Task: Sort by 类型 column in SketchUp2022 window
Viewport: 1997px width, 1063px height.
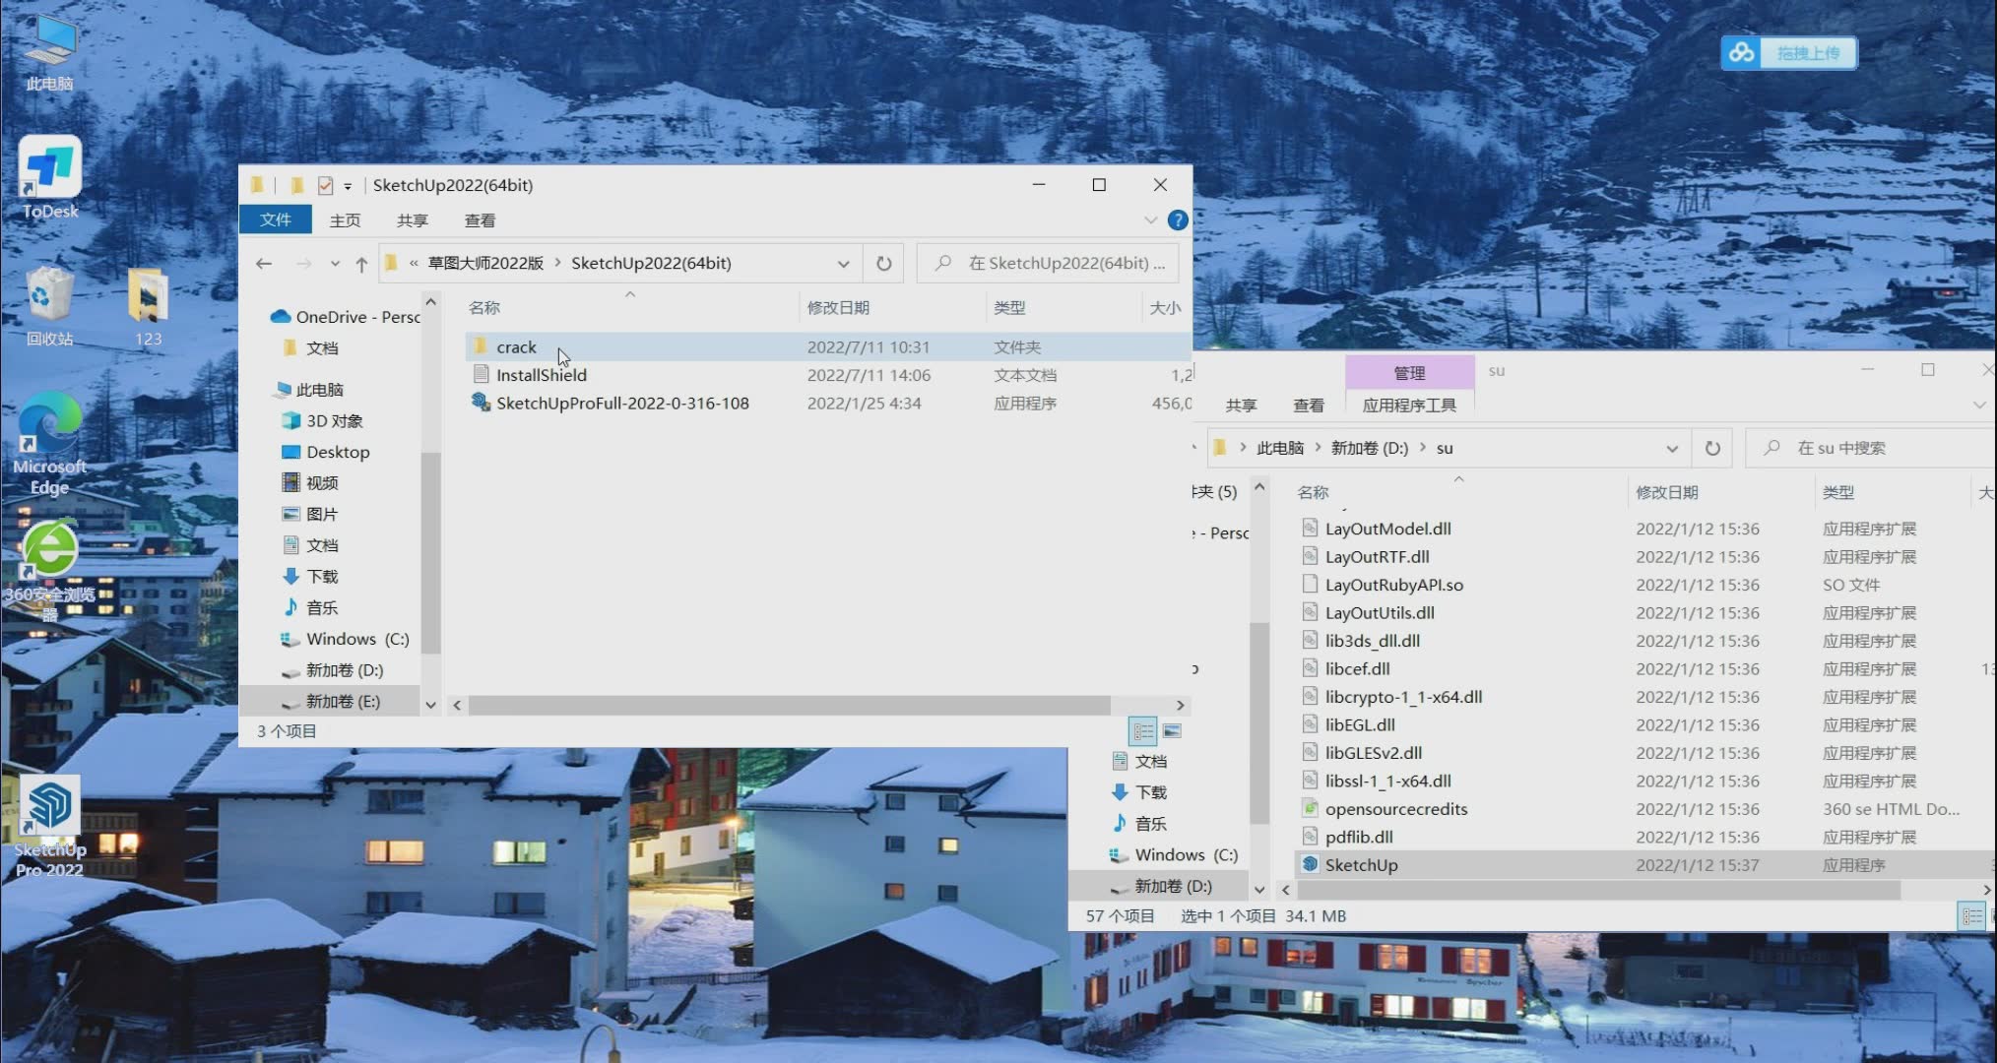Action: tap(1009, 308)
